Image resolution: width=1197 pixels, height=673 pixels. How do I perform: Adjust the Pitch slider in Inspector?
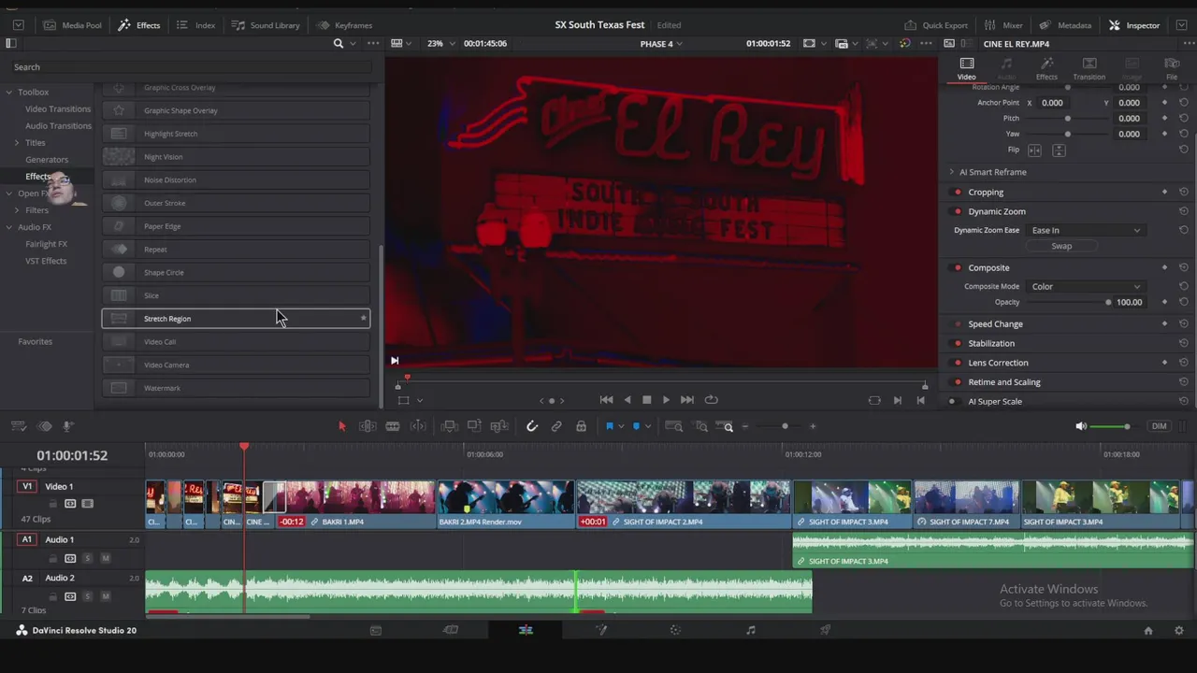[x=1068, y=119]
